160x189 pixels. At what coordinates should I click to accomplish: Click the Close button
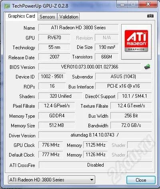coord(141,180)
